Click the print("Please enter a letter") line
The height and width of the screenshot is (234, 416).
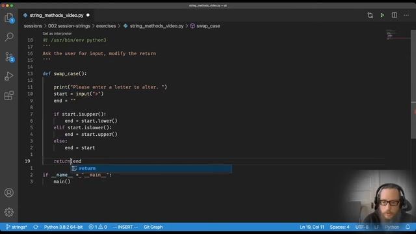(x=110, y=87)
